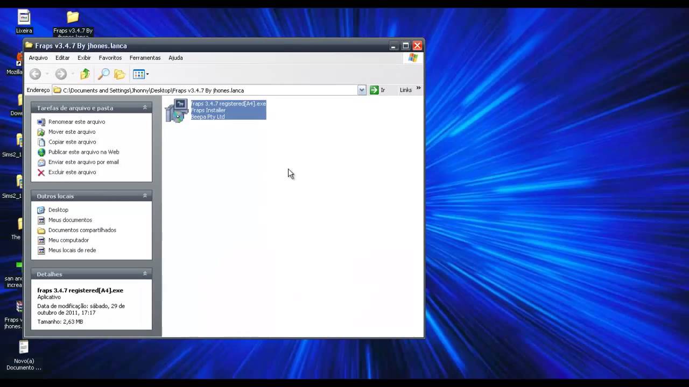
Task: Click the Back navigation arrow
Action: (36, 74)
